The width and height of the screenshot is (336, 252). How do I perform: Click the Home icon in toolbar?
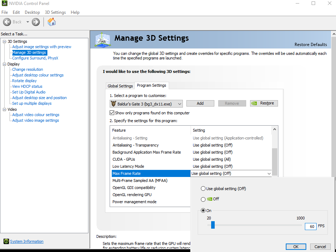tap(52, 22)
